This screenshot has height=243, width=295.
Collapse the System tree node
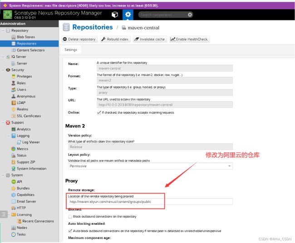3,175
